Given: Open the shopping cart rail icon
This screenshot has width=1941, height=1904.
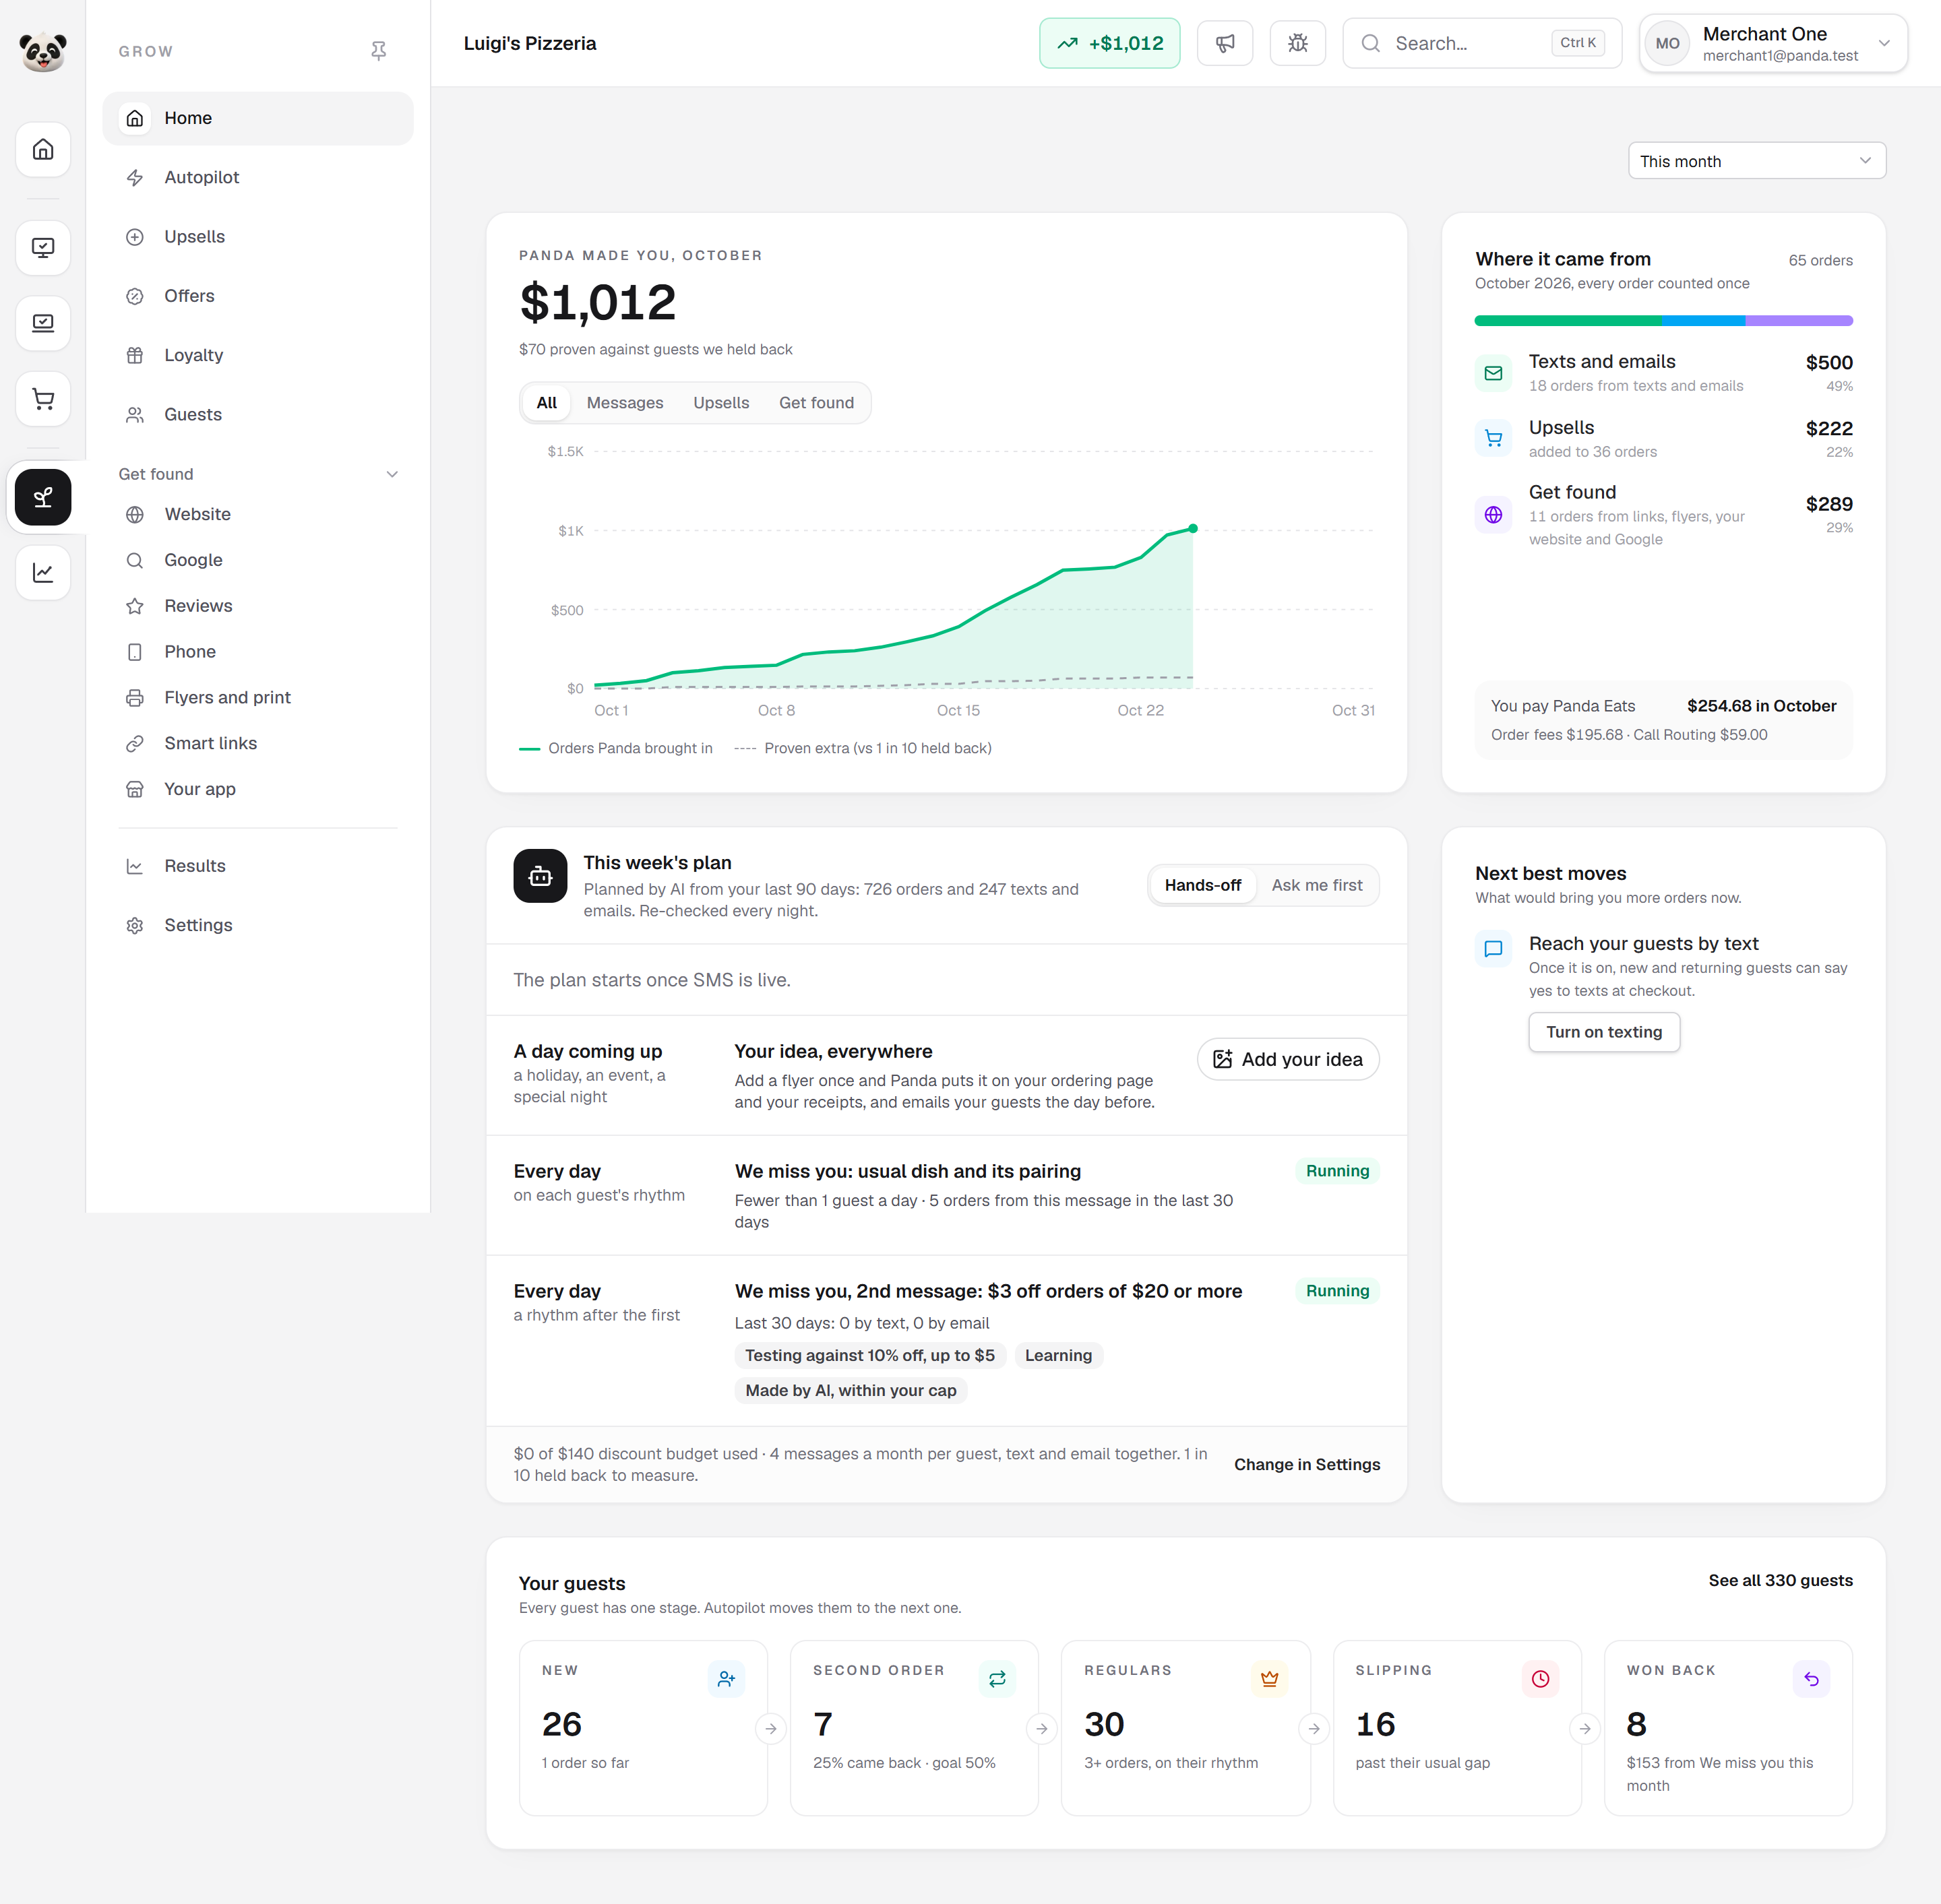Looking at the screenshot, I should pos(43,399).
